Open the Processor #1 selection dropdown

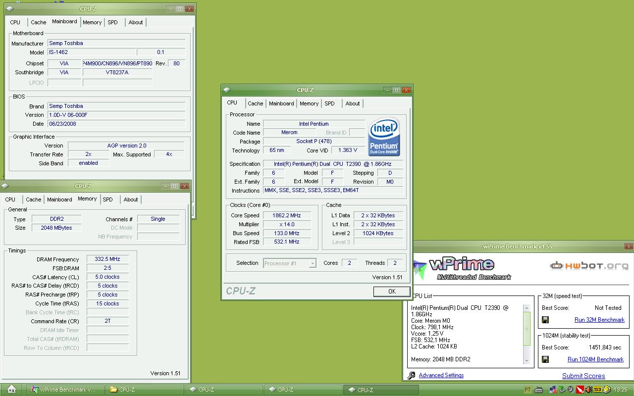[x=289, y=263]
